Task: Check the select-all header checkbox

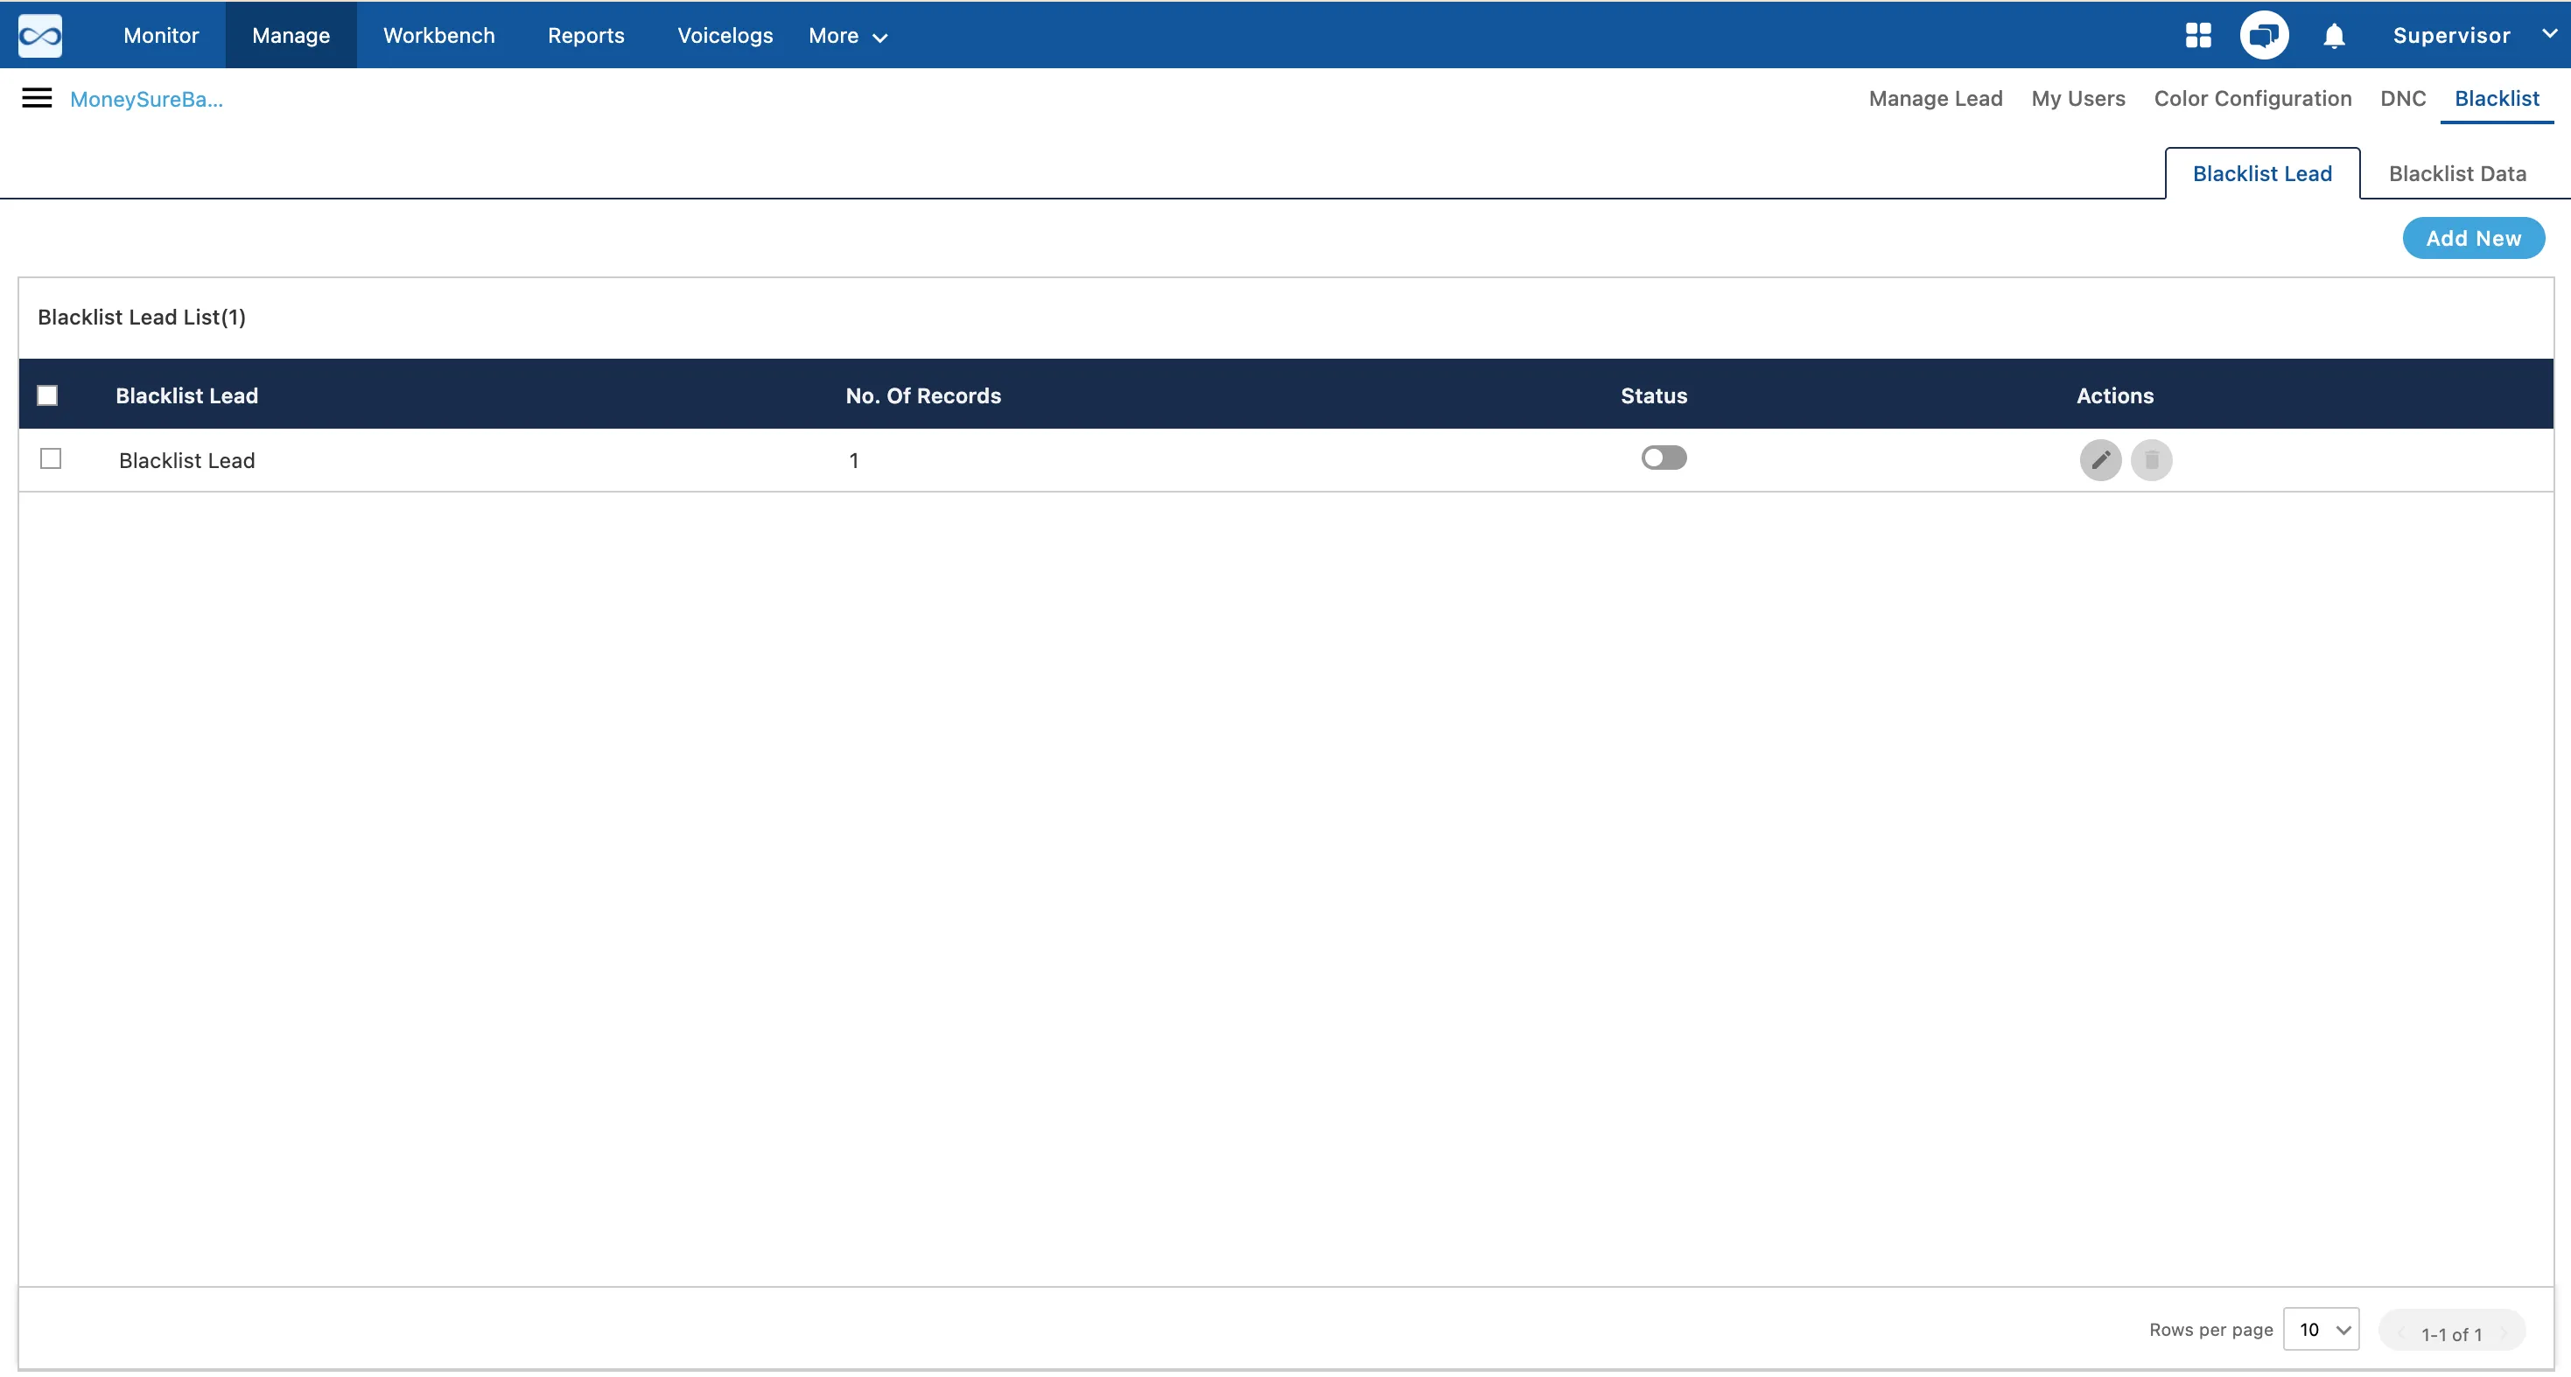Action: click(x=47, y=396)
